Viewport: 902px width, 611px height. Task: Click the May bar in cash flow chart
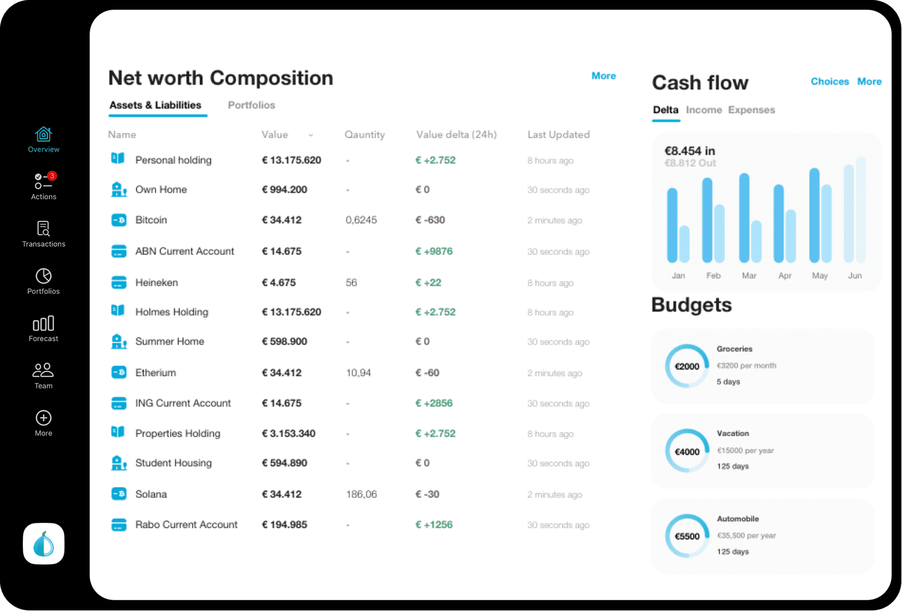pyautogui.click(x=815, y=216)
